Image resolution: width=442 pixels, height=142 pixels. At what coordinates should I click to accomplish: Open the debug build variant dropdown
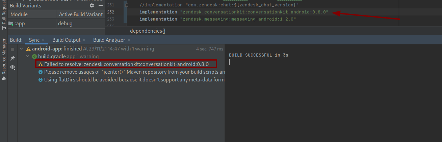click(x=80, y=24)
